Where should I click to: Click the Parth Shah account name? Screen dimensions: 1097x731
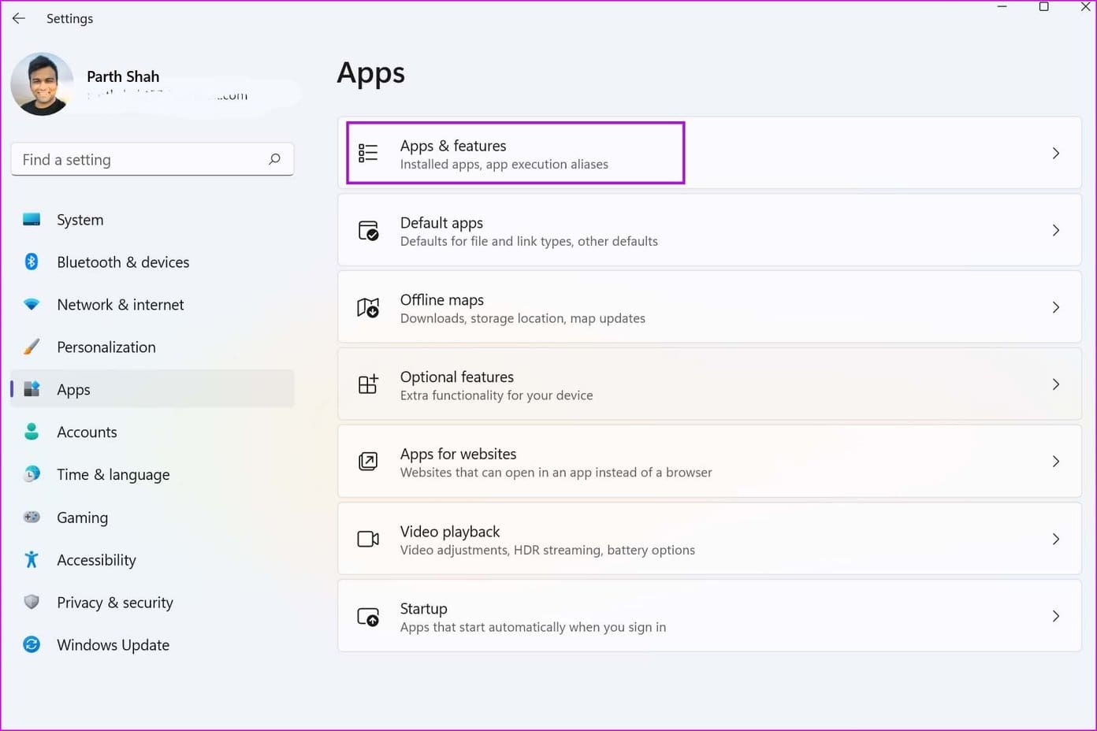pos(123,76)
